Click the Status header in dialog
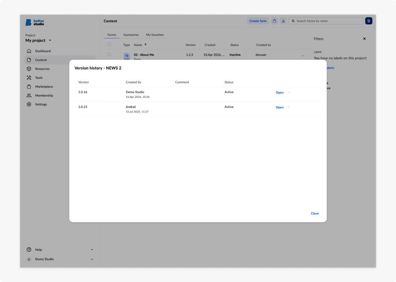The height and width of the screenshot is (282, 396). [x=229, y=82]
